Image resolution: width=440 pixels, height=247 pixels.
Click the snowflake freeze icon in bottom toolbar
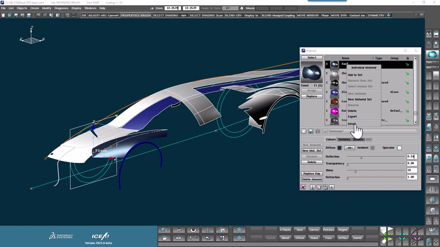click(x=239, y=230)
